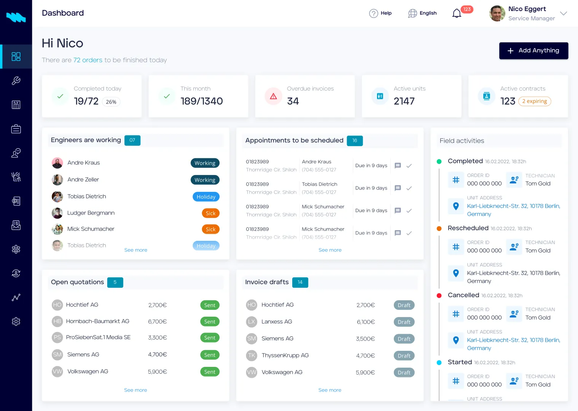578x411 pixels.
Task: Open the 72 orders link
Action: (x=88, y=60)
